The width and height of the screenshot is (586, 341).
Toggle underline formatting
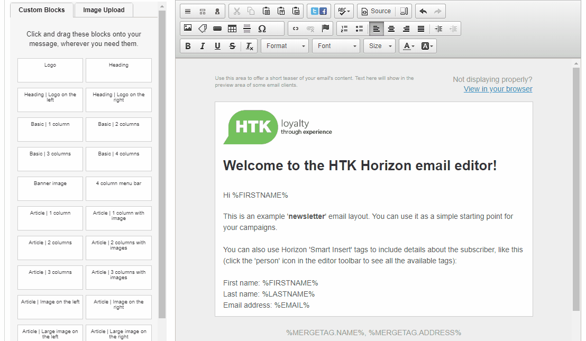click(x=217, y=46)
